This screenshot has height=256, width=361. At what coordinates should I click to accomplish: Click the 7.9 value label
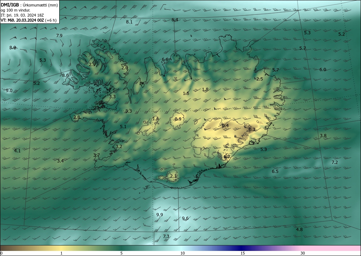coord(59,35)
